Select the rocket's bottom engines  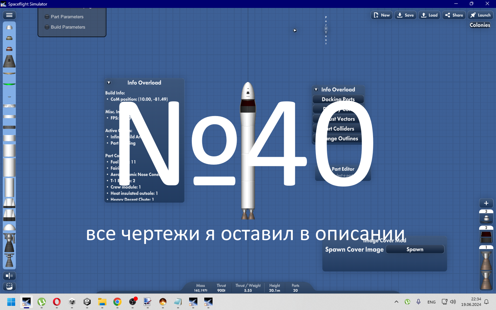(x=248, y=214)
